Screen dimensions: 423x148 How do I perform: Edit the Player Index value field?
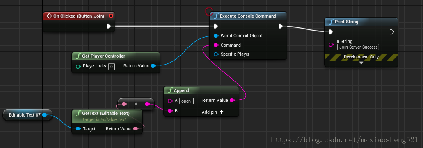112,66
